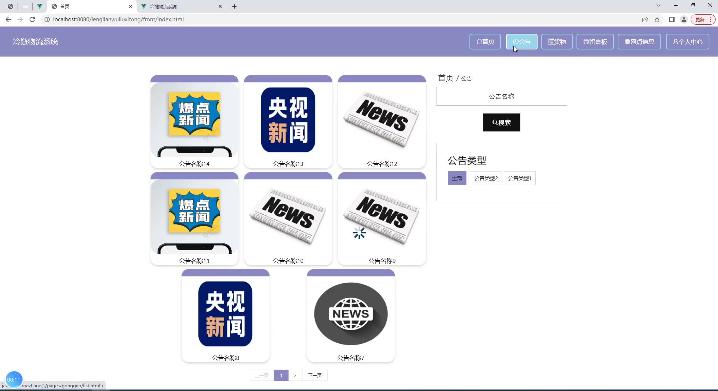The image size is (718, 391).
Task: Filter by 公告类型1
Action: (520, 178)
